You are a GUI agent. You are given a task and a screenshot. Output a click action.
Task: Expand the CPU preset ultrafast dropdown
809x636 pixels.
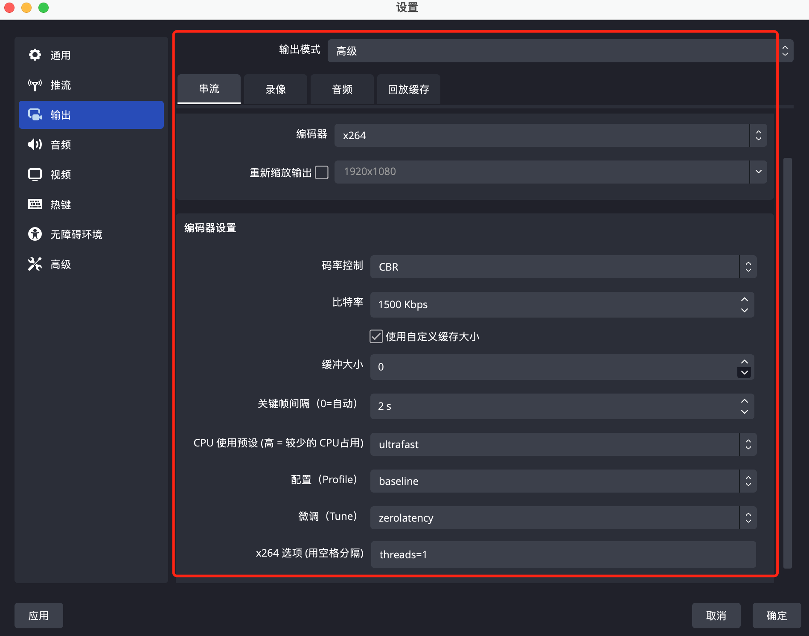(563, 444)
